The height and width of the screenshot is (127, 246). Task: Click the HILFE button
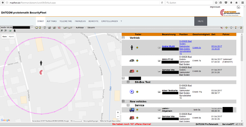[x=201, y=21]
